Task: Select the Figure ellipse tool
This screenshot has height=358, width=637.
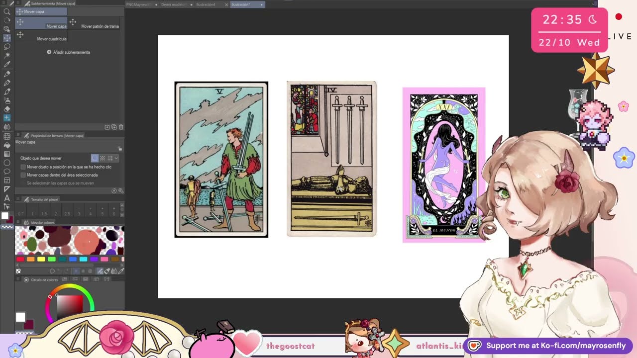Action: tap(7, 163)
